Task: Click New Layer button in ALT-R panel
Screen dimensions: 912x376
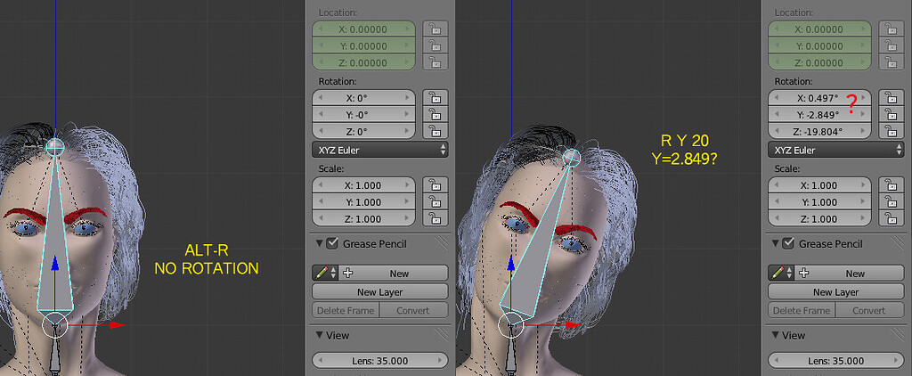Action: click(x=380, y=291)
